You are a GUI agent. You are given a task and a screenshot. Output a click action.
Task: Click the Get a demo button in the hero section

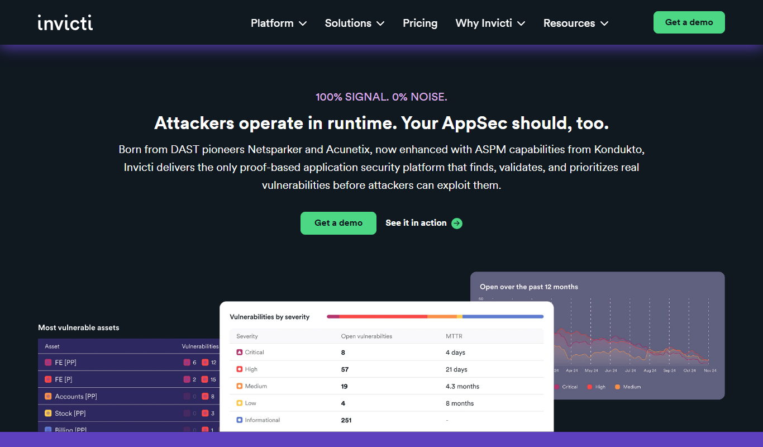tap(338, 223)
